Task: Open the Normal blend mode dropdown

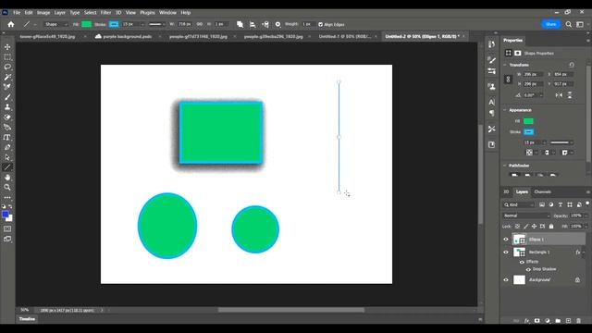Action: click(x=526, y=216)
